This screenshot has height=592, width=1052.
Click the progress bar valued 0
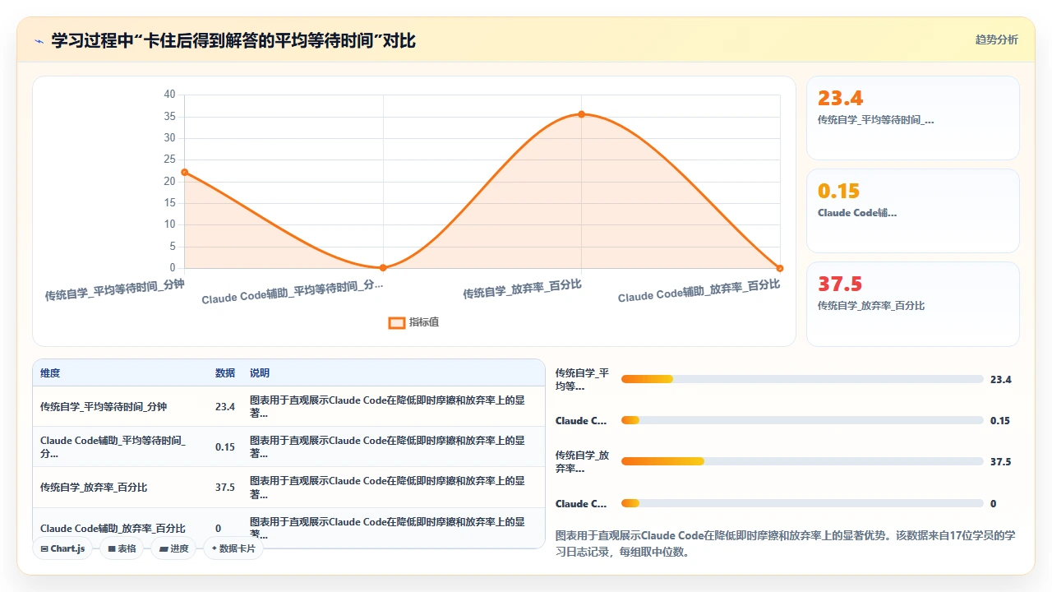pos(802,503)
